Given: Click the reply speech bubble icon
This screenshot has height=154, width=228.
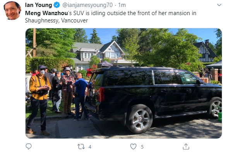Looking at the screenshot, I should pos(29,146).
